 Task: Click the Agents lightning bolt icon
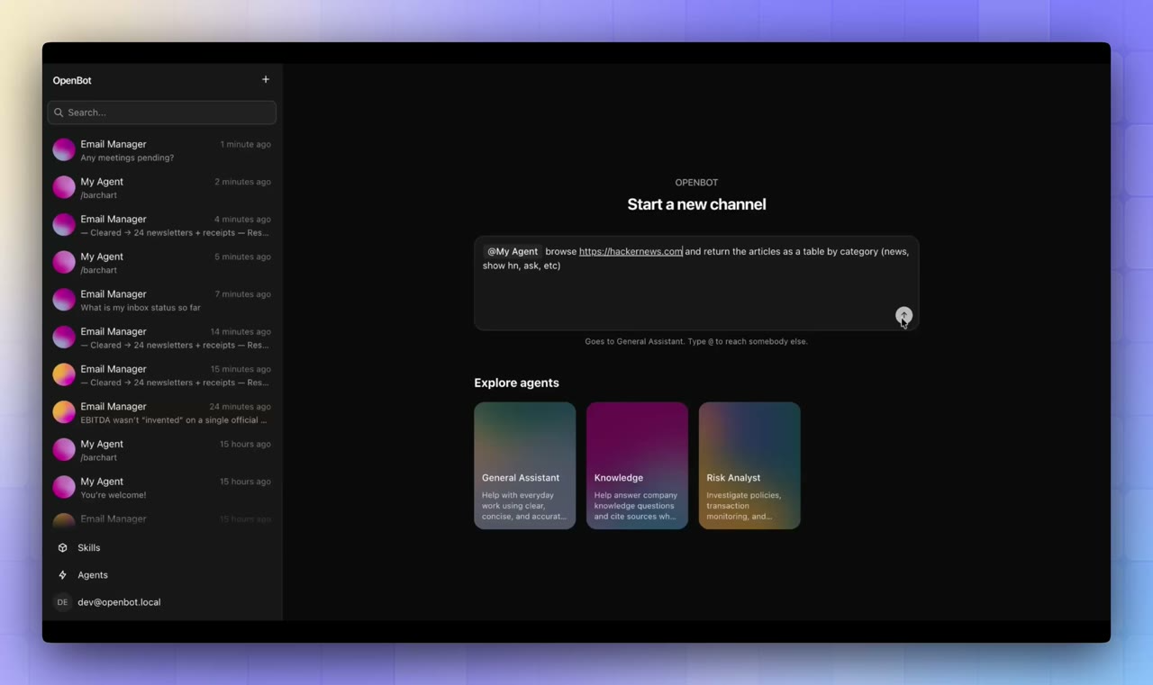(x=62, y=575)
